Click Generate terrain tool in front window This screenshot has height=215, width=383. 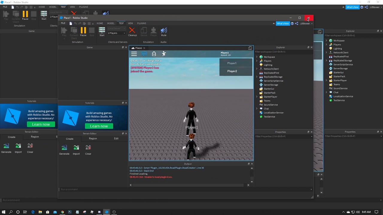pos(64,150)
